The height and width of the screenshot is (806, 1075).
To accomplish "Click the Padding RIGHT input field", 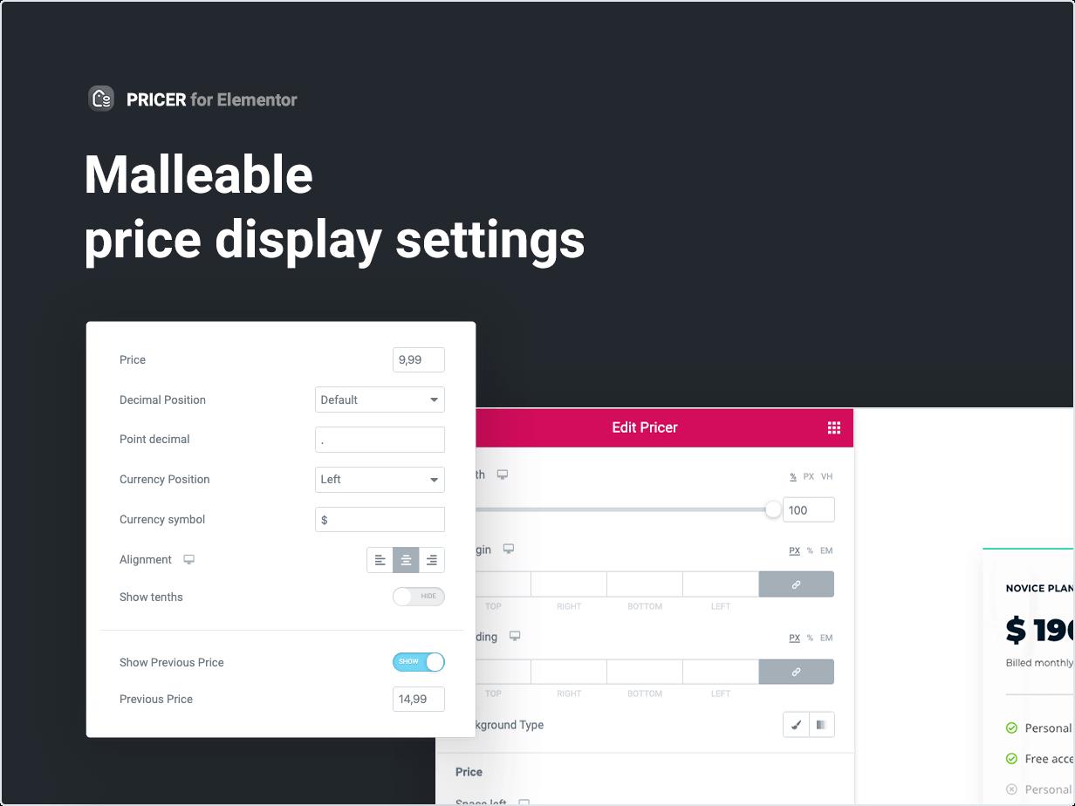I will 569,672.
